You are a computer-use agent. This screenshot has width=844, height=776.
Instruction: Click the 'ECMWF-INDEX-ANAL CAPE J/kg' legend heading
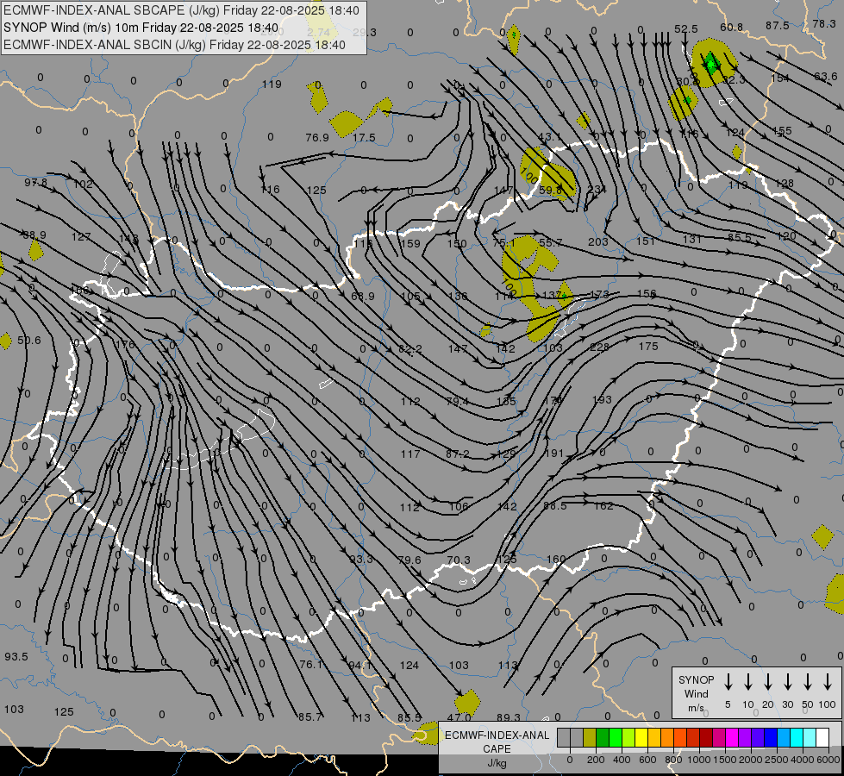[x=497, y=748]
